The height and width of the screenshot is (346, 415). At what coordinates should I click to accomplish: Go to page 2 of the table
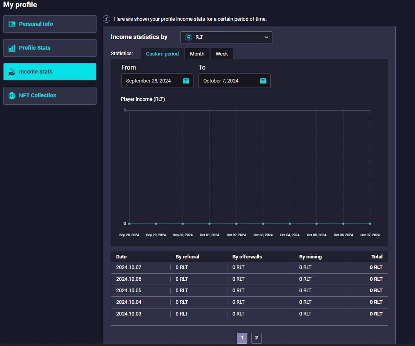click(256, 338)
